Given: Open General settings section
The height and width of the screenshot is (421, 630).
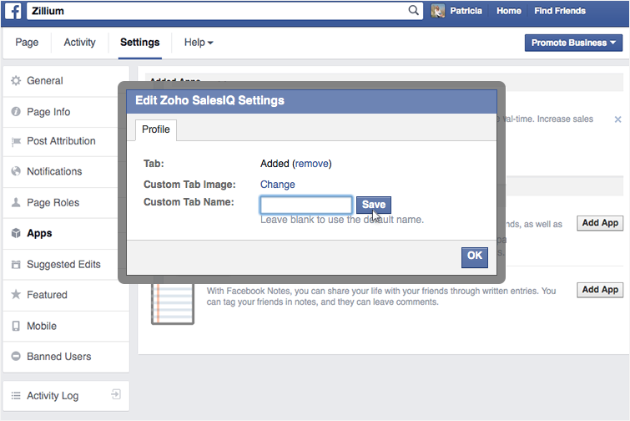Looking at the screenshot, I should point(66,81).
